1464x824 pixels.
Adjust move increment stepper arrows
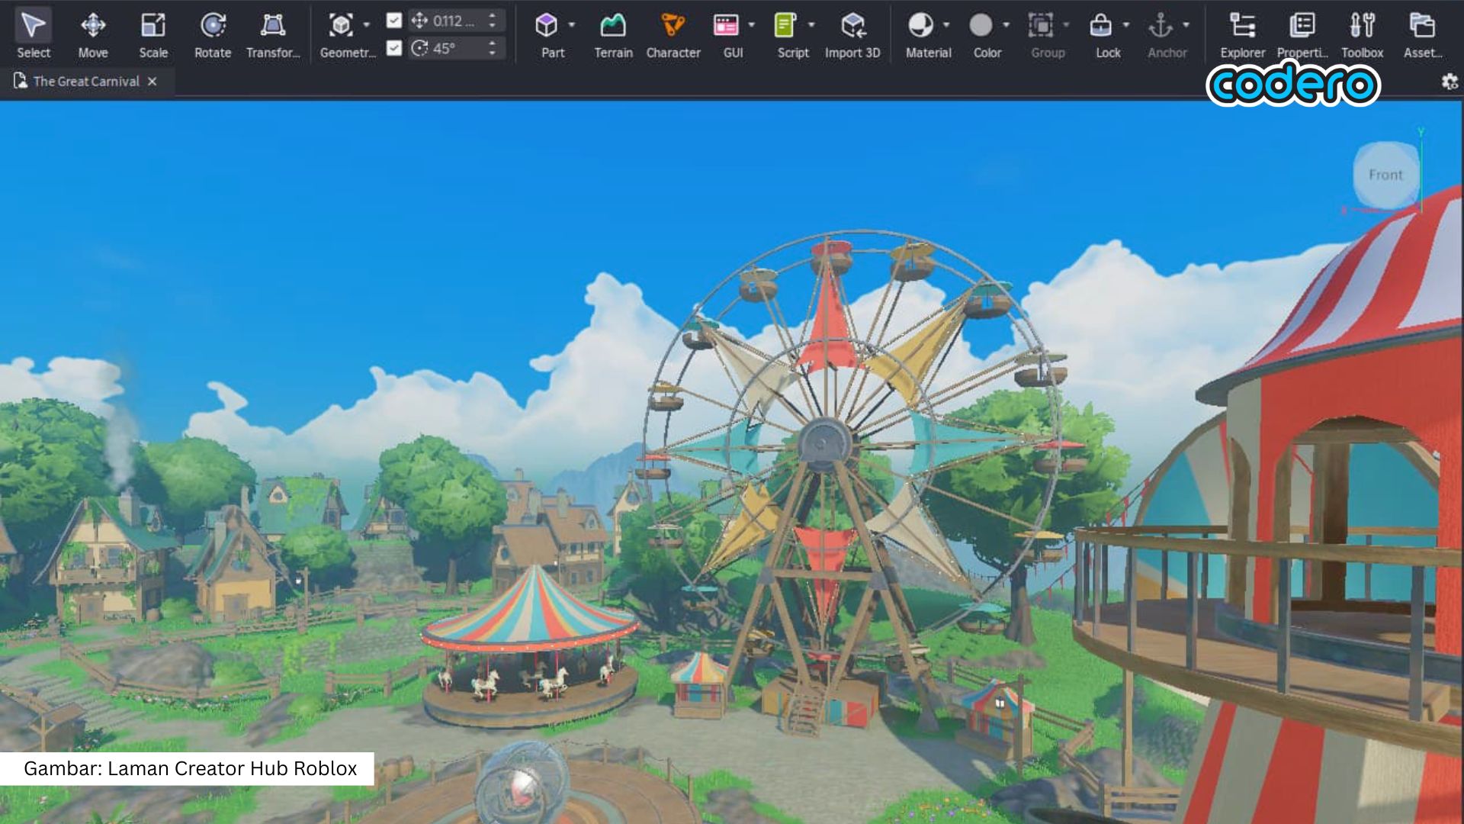click(493, 21)
